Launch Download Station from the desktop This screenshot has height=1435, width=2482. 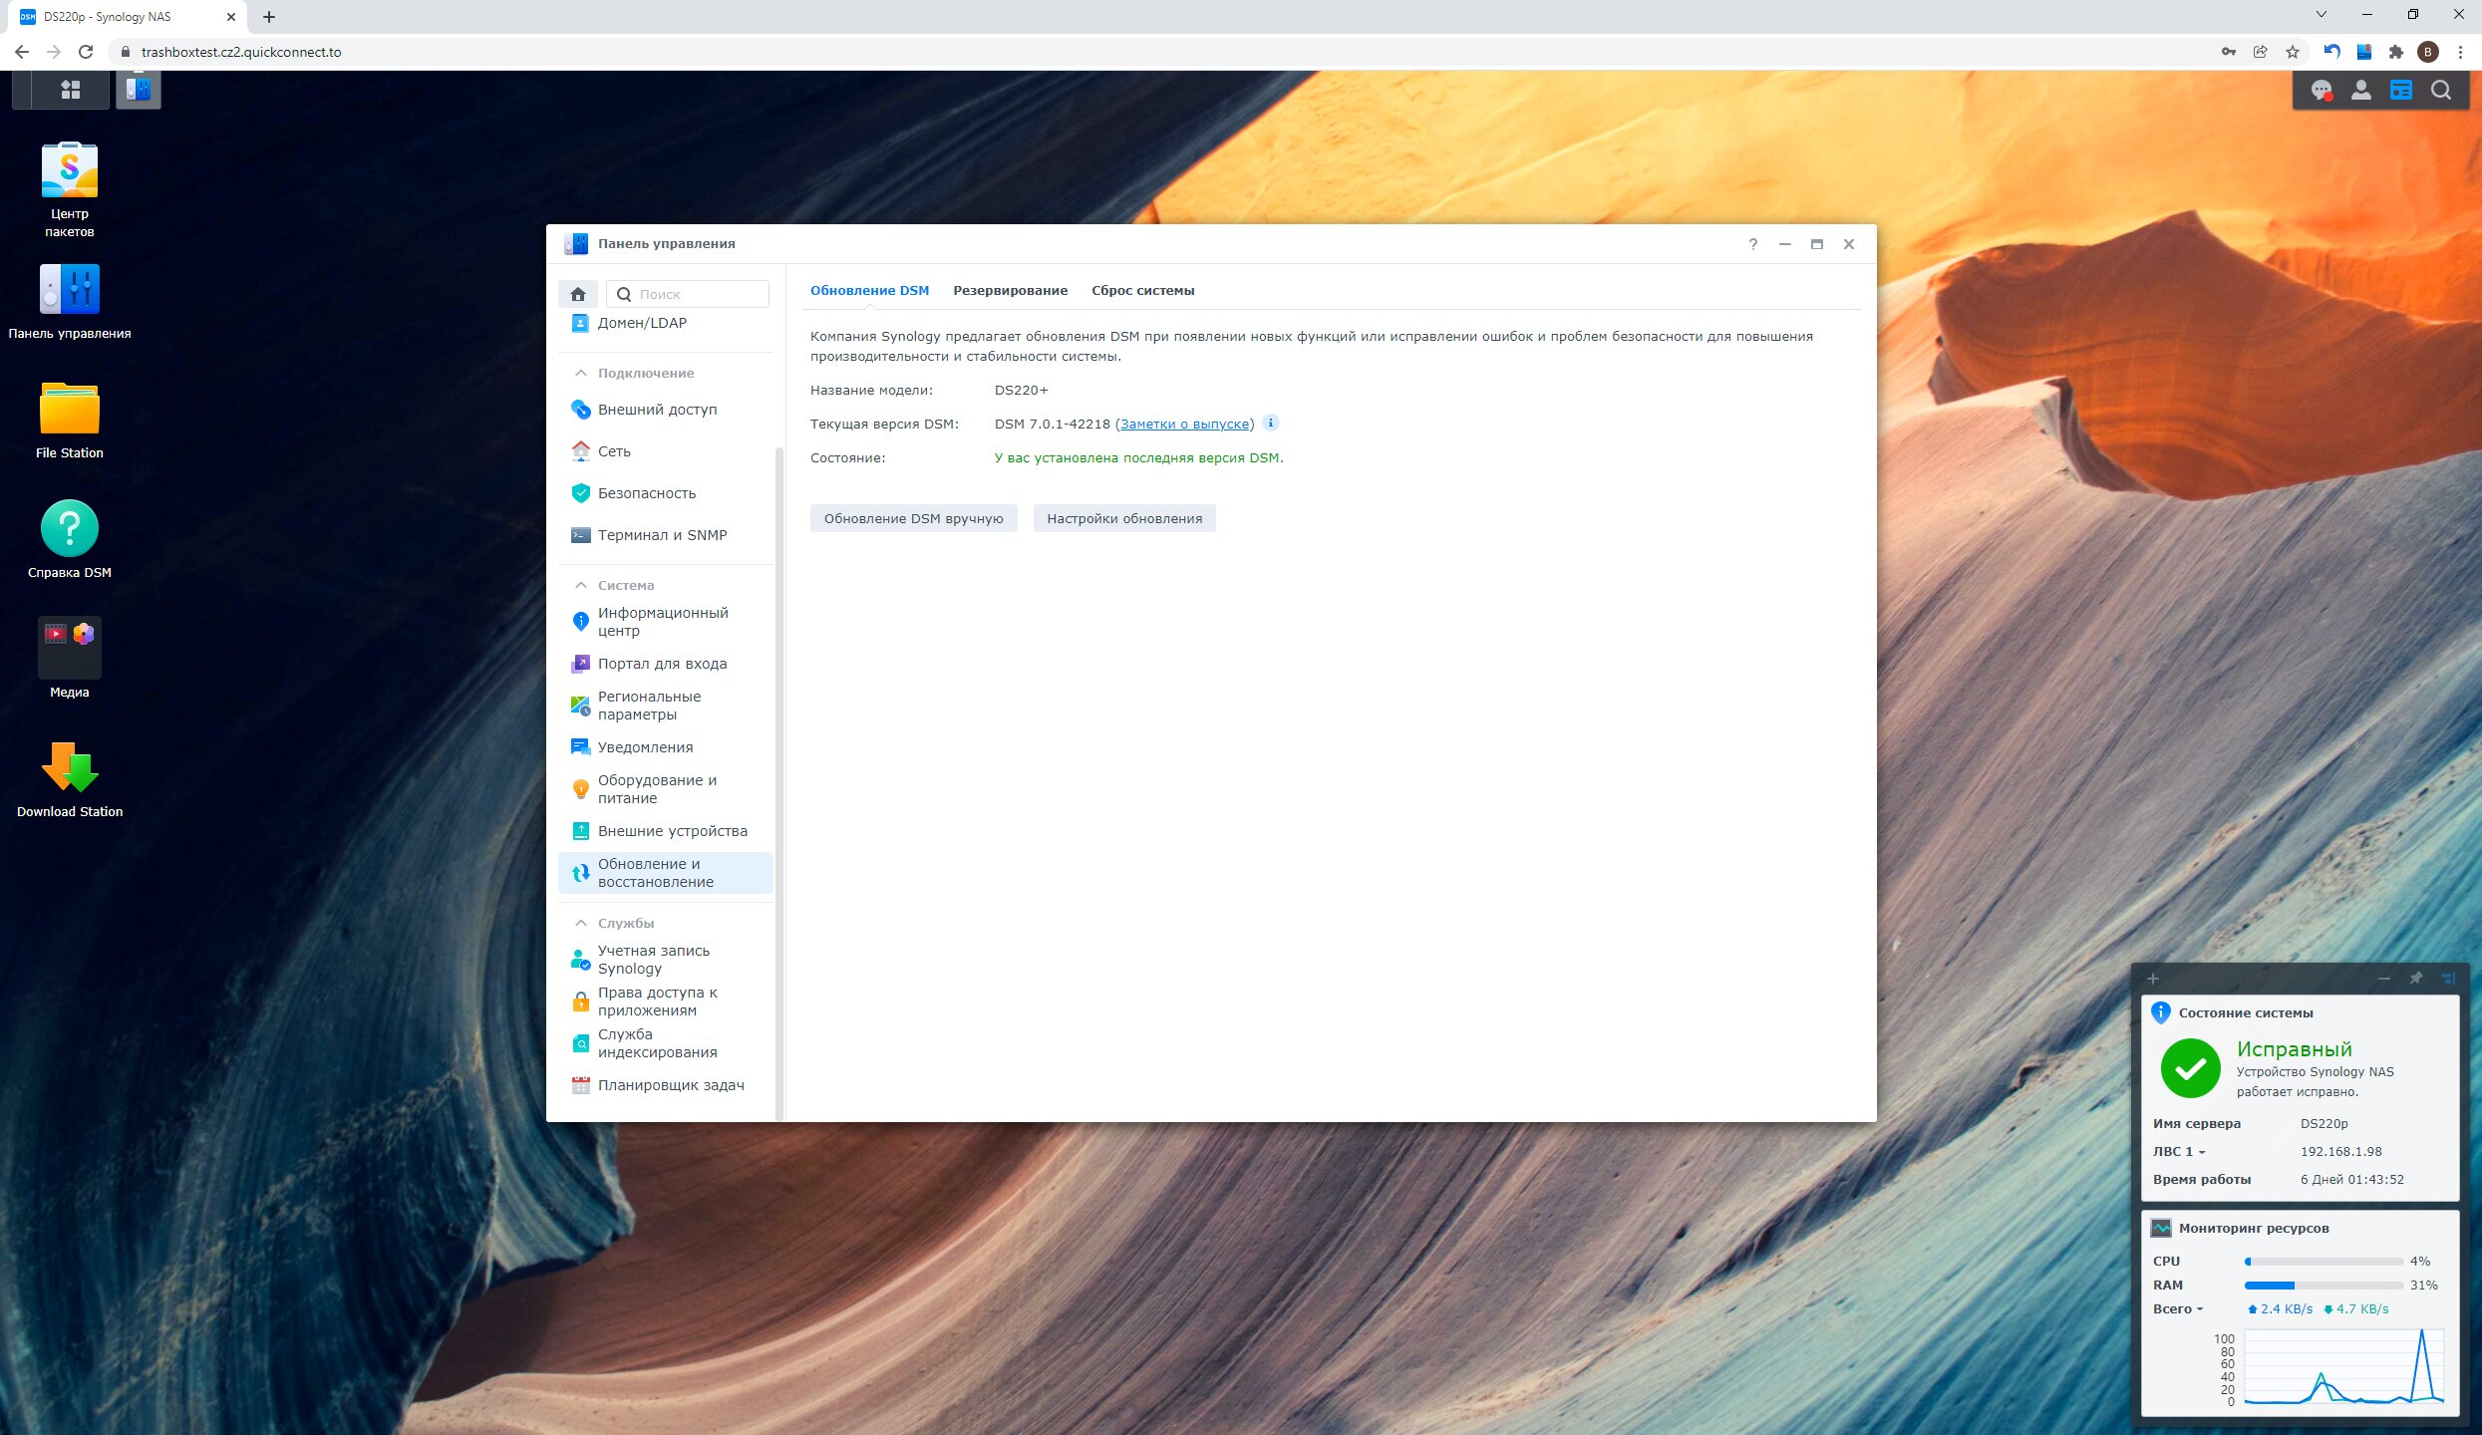point(70,779)
